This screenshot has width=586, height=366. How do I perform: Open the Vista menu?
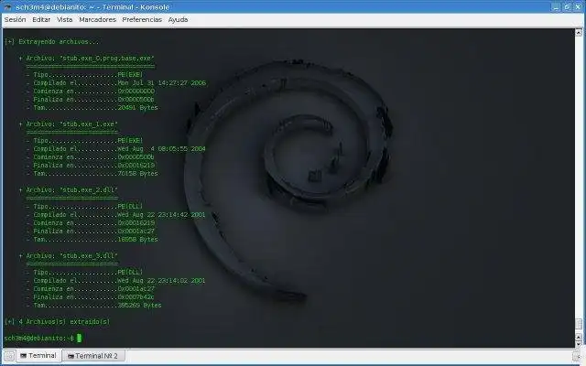(x=65, y=20)
